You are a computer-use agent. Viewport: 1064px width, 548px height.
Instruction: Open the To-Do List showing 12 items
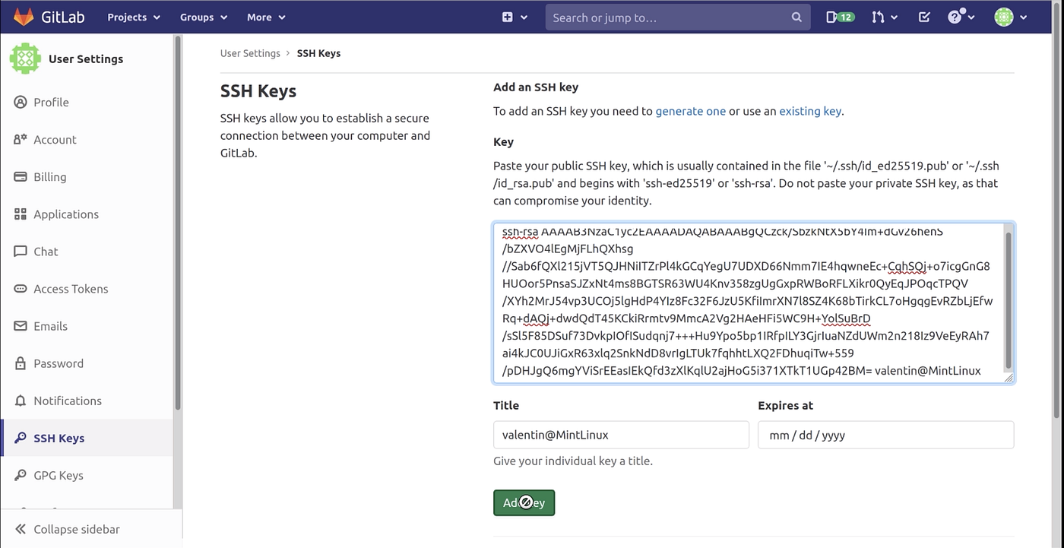click(839, 16)
